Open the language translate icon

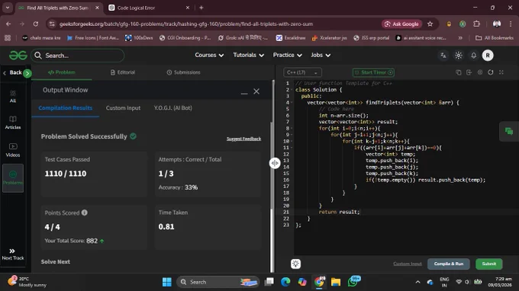443,56
